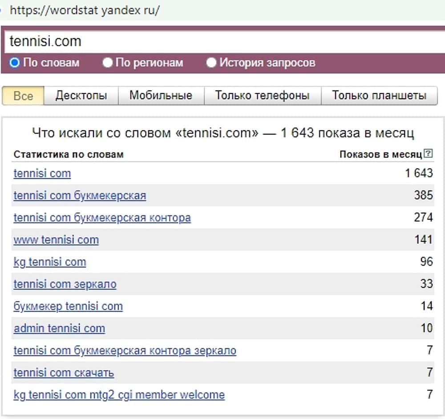This screenshot has width=445, height=419.
Task: Open kg tennisi com mtg2 cgi member welcome
Action: click(119, 395)
